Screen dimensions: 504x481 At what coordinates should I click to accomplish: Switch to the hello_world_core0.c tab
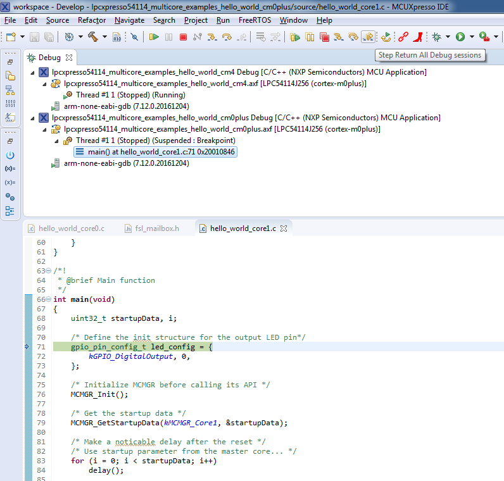(x=71, y=228)
